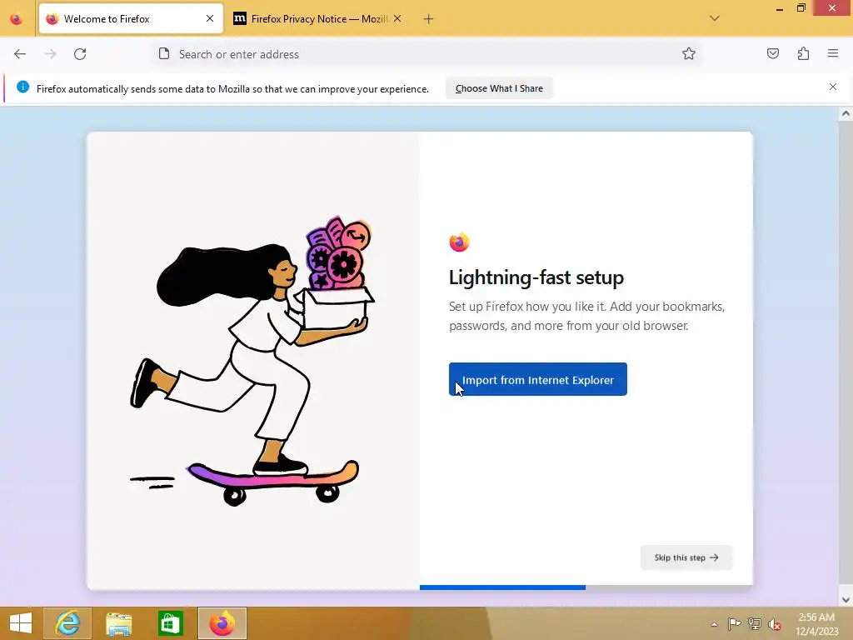Open the Extensions puzzle icon
This screenshot has height=640, width=853.
[x=803, y=53]
